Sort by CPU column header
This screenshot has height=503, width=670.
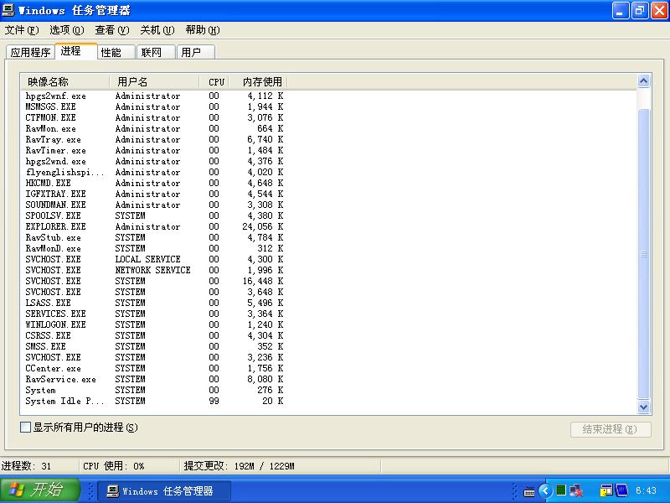pyautogui.click(x=214, y=81)
